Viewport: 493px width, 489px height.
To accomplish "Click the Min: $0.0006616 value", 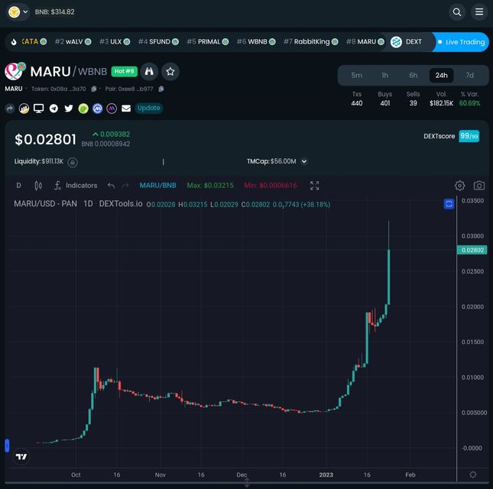I will [x=271, y=186].
